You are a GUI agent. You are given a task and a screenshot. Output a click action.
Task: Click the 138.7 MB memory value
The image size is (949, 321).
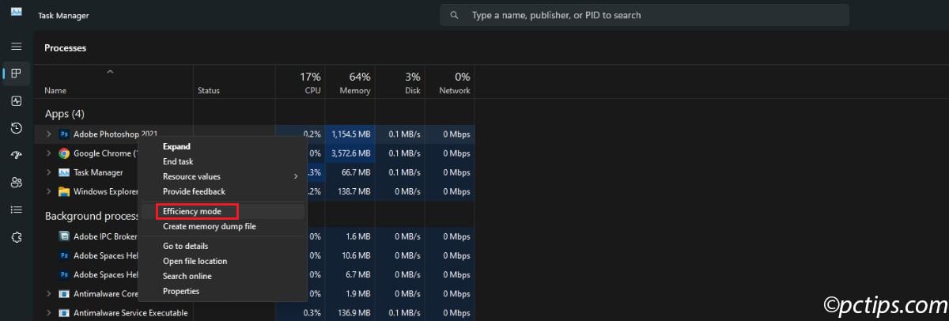pyautogui.click(x=353, y=191)
